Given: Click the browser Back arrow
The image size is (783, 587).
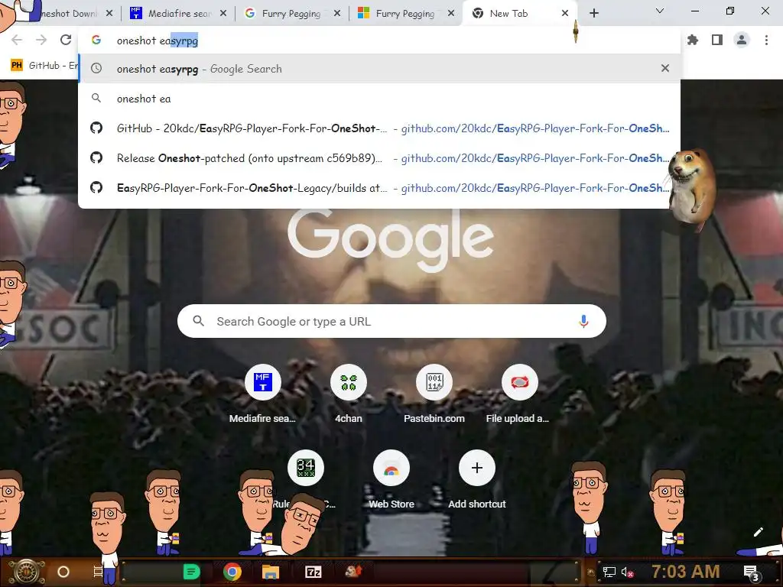Looking at the screenshot, I should (17, 40).
